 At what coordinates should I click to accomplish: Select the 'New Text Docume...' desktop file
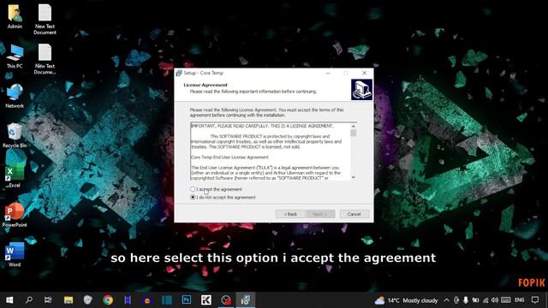pyautogui.click(x=45, y=59)
